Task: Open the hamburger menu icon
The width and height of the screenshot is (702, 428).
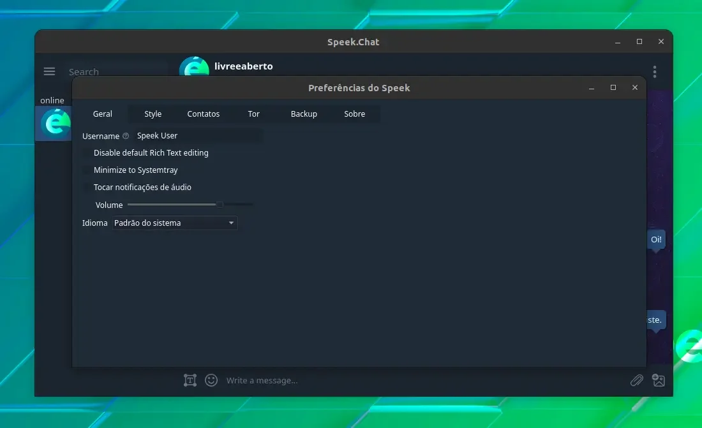Action: click(x=49, y=71)
